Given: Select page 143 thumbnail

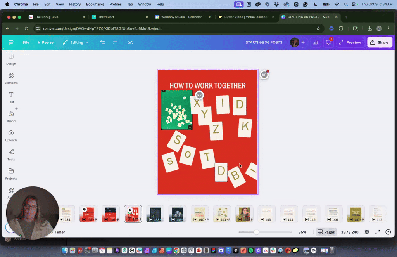Looking at the screenshot, I should click(266, 214).
